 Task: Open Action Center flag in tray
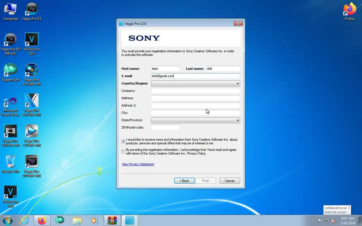tap(320, 221)
